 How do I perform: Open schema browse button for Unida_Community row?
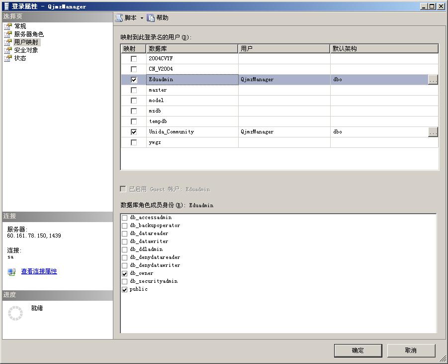(433, 132)
